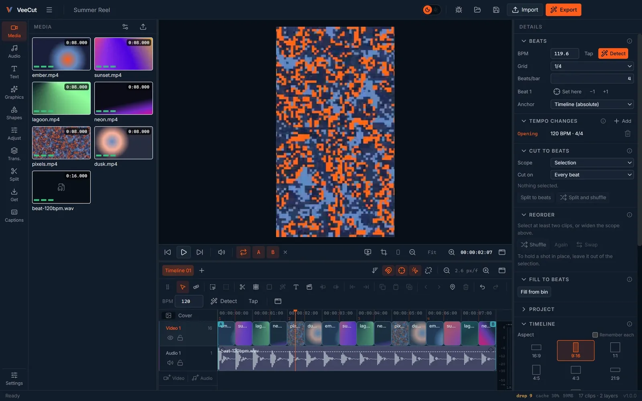Save the project with the disk icon
This screenshot has width=642, height=401.
(496, 10)
